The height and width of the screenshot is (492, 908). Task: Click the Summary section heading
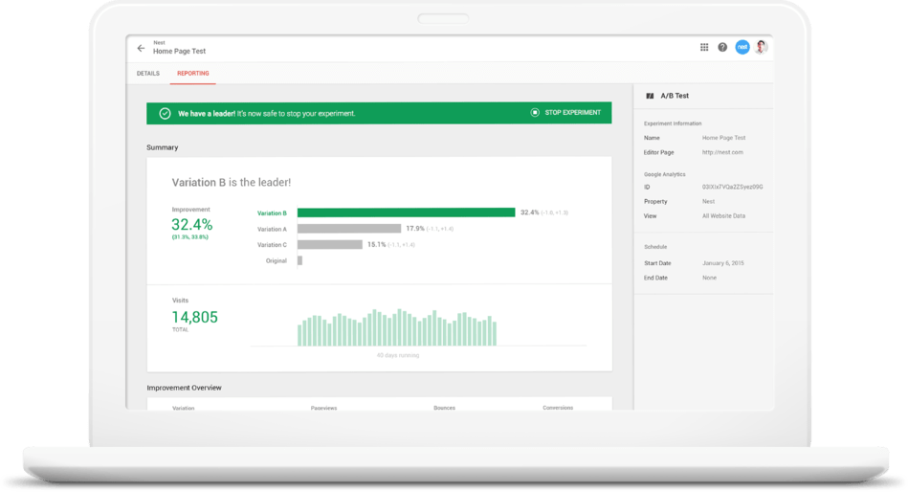[x=162, y=147]
